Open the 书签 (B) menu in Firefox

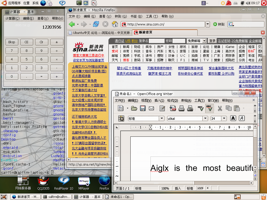point(136,16)
